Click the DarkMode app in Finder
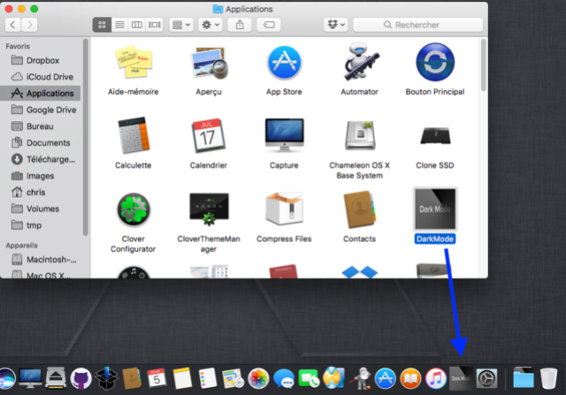This screenshot has height=395, width=566. coord(435,209)
